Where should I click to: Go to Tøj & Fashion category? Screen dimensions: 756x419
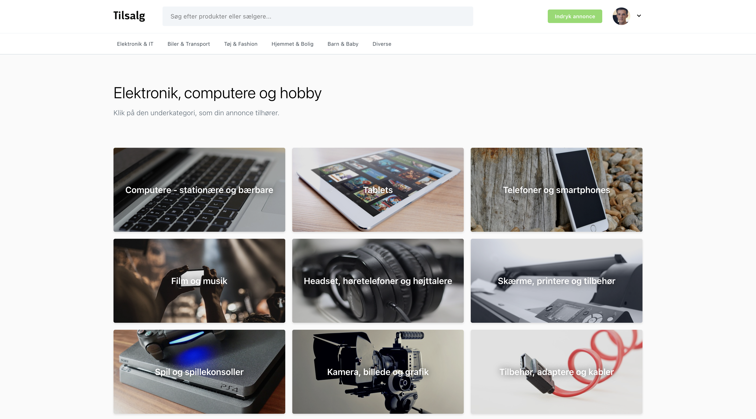(x=241, y=44)
